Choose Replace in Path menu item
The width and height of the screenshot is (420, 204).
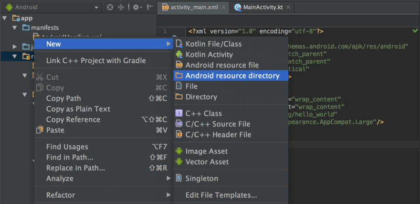pos(104,168)
